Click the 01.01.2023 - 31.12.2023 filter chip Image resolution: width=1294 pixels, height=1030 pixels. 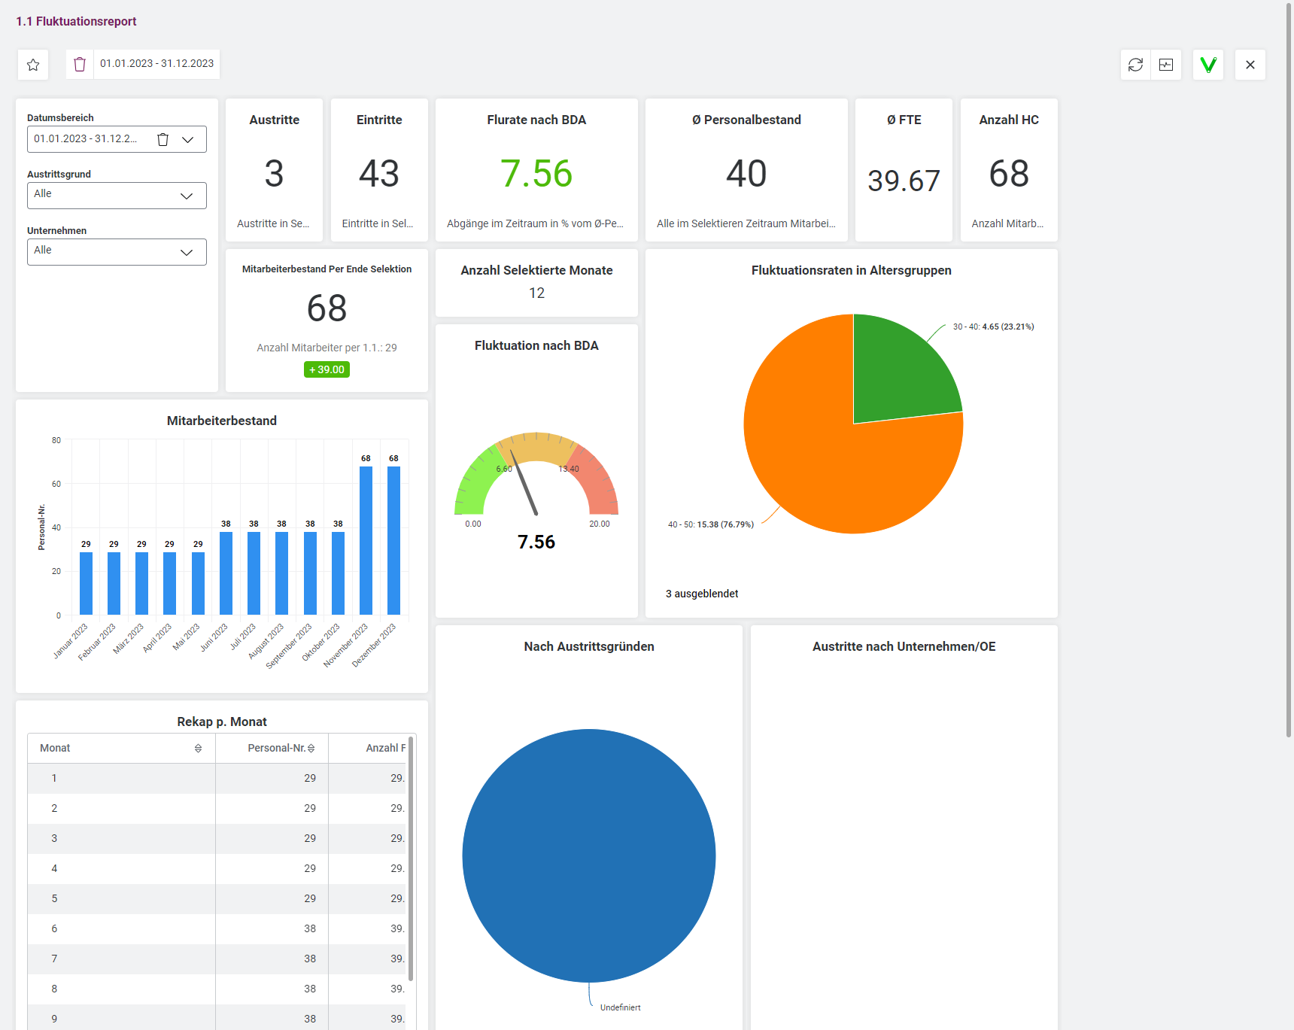click(x=156, y=64)
